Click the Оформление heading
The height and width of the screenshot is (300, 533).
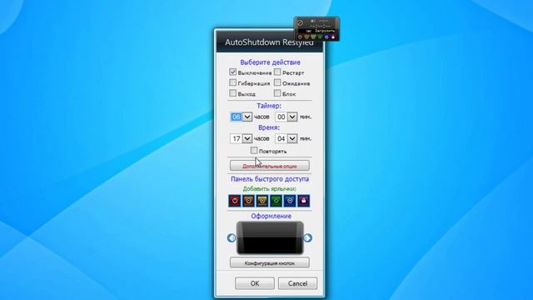(x=271, y=216)
